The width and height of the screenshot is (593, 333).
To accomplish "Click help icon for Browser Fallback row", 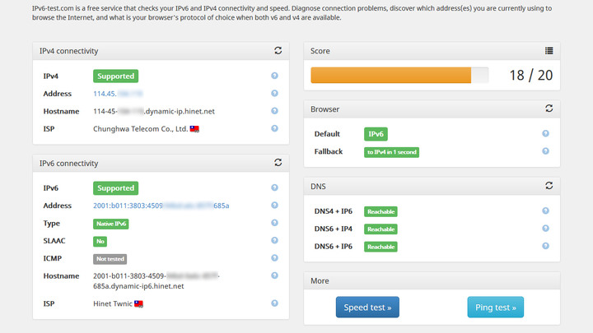I will click(x=545, y=151).
